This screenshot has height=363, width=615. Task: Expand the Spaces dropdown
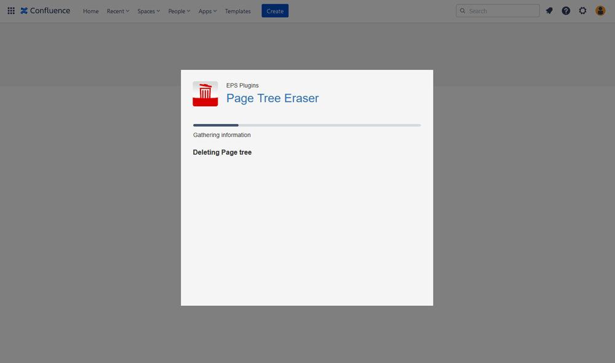click(x=149, y=11)
